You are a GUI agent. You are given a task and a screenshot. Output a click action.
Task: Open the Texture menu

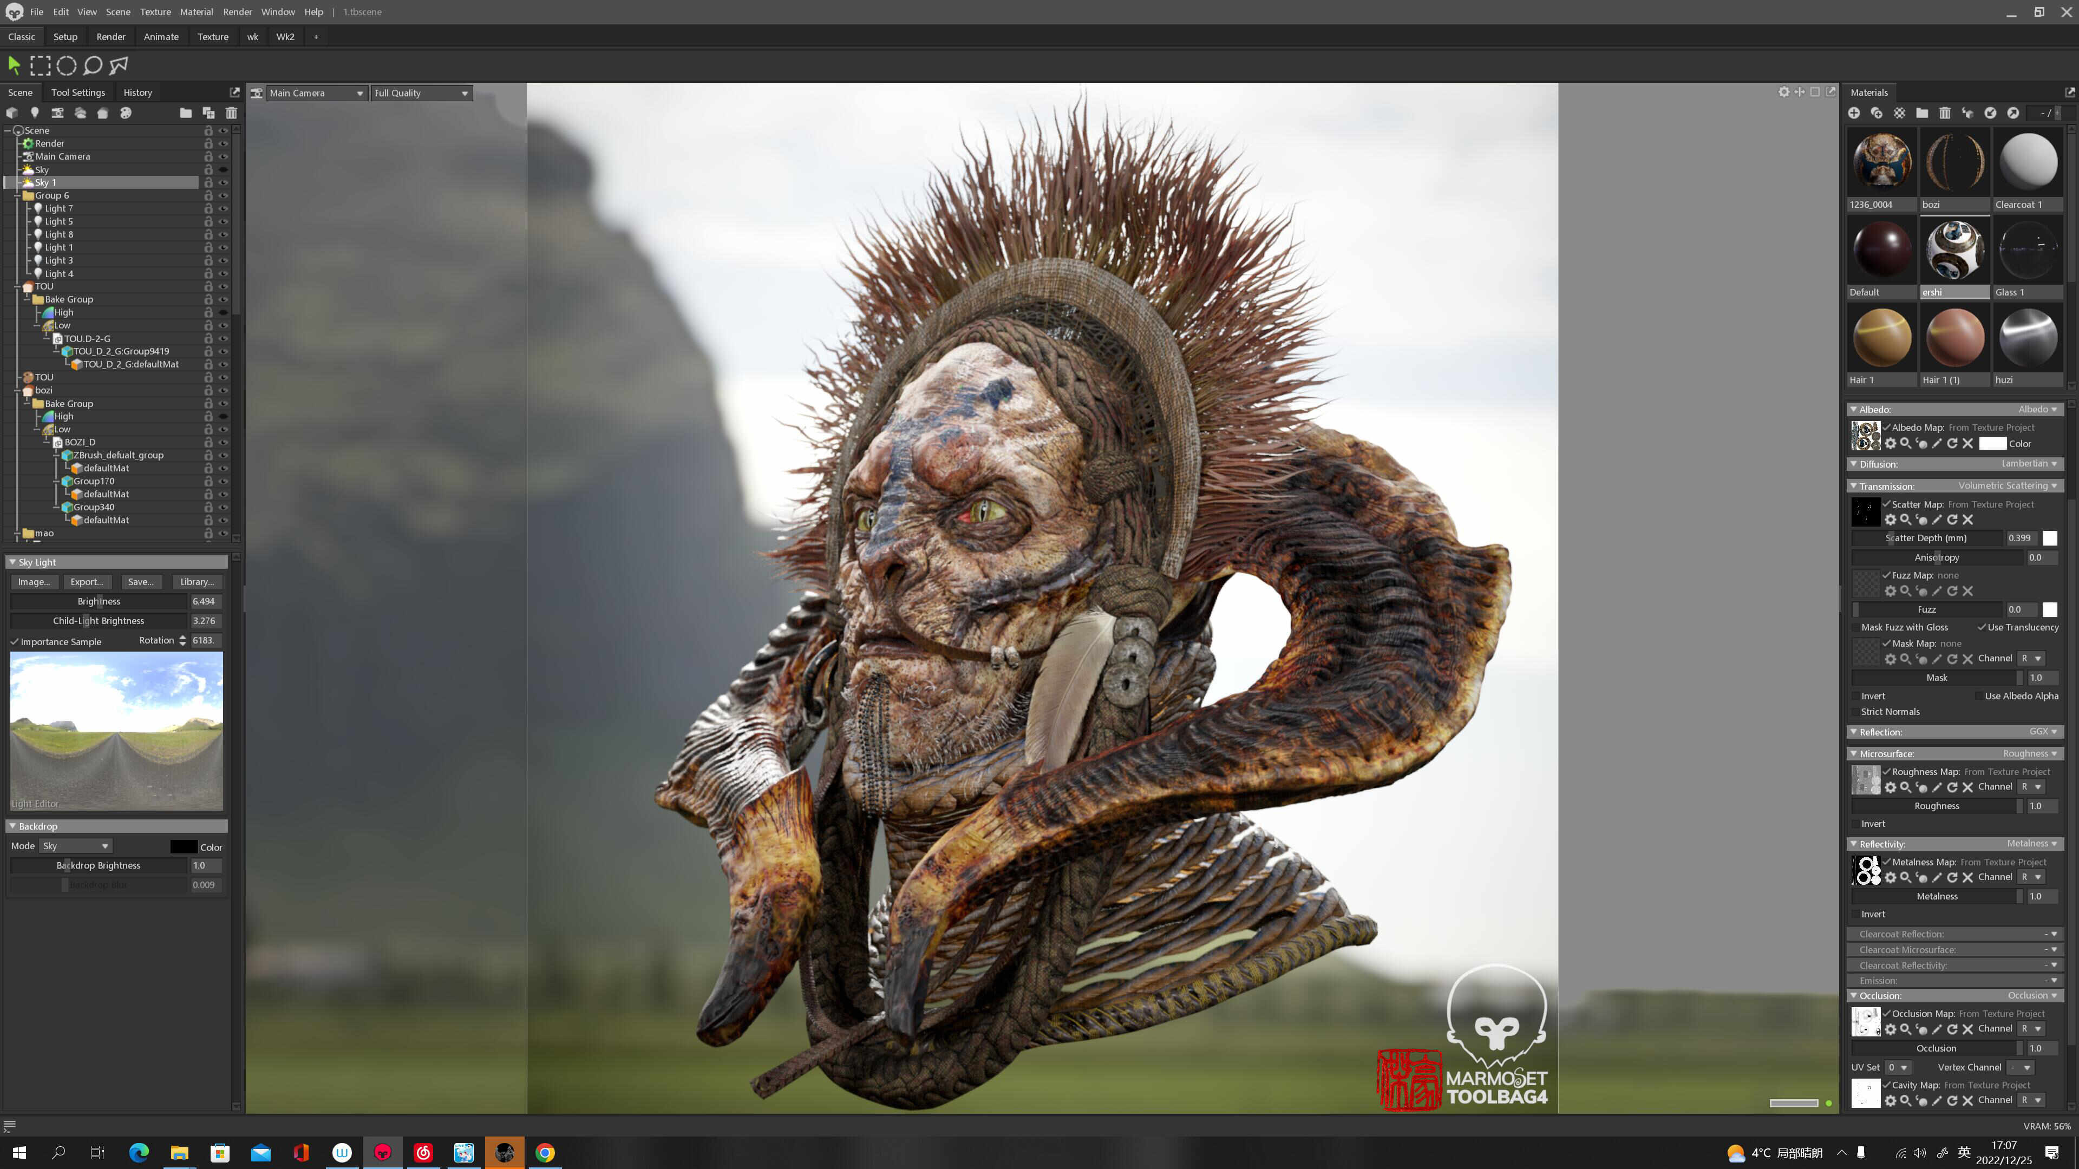[x=155, y=12]
